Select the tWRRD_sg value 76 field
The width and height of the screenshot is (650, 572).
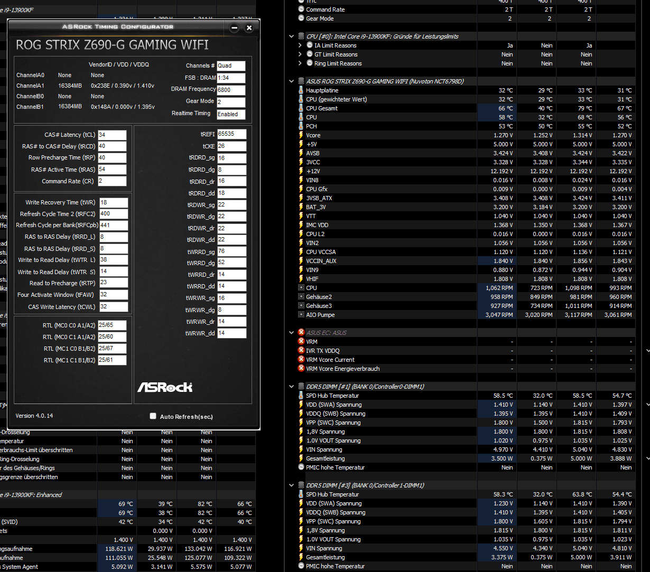pyautogui.click(x=231, y=251)
